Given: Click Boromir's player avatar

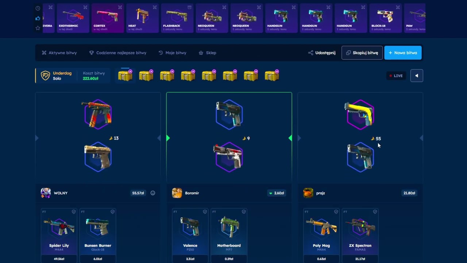Looking at the screenshot, I should click(x=177, y=193).
